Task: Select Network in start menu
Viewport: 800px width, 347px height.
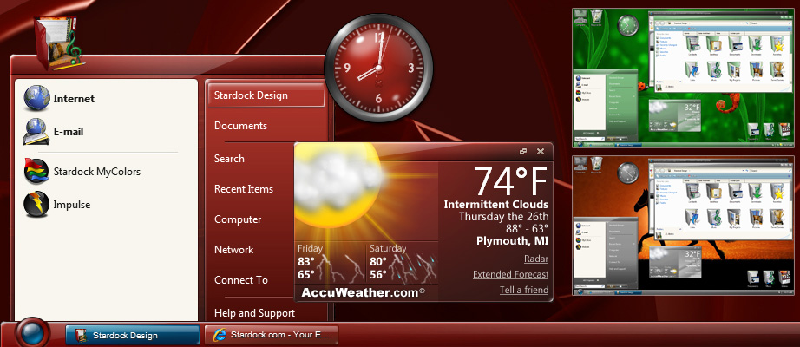Action: (233, 250)
